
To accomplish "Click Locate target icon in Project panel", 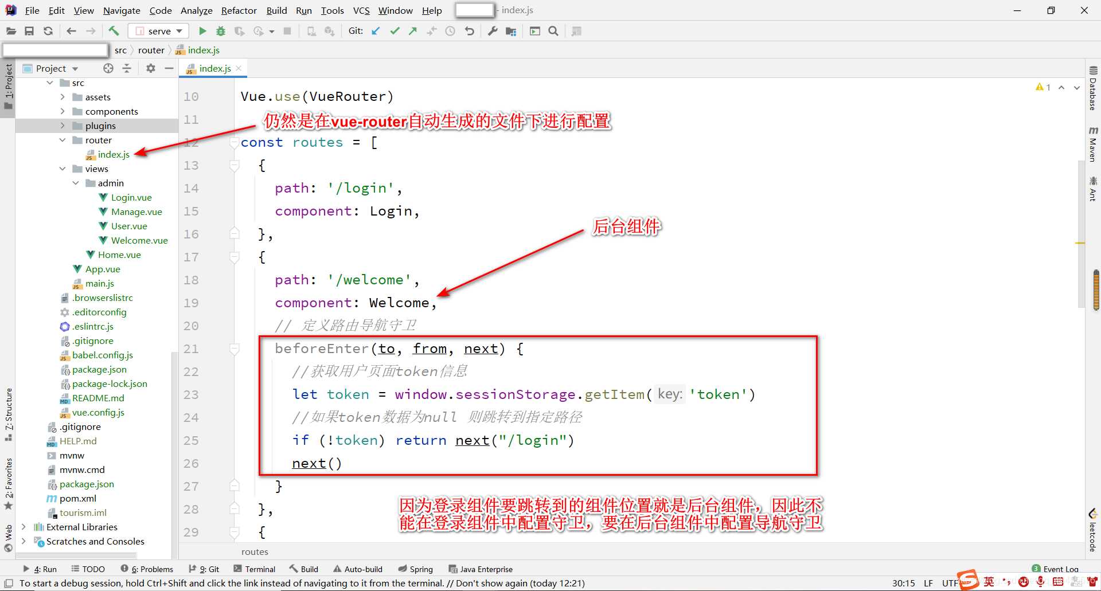I will tap(108, 68).
